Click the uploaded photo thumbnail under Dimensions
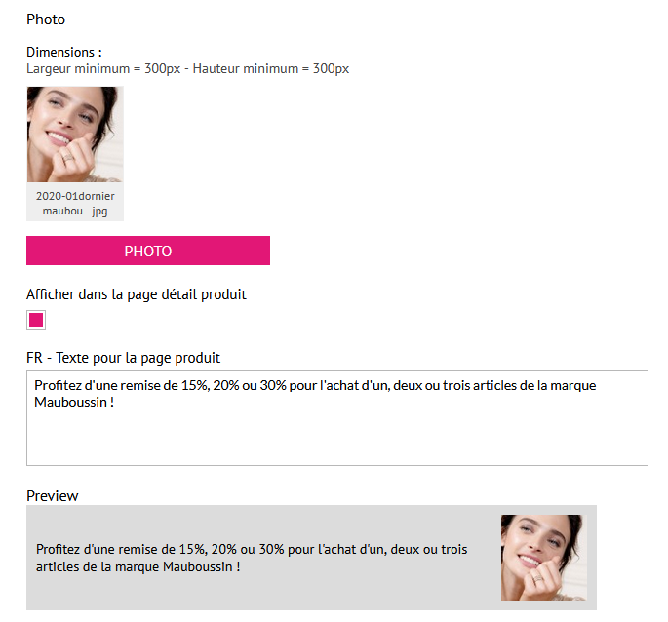This screenshot has width=668, height=622. point(75,135)
